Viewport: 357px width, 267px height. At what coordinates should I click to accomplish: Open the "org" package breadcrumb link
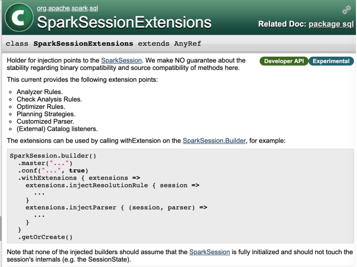[41, 9]
